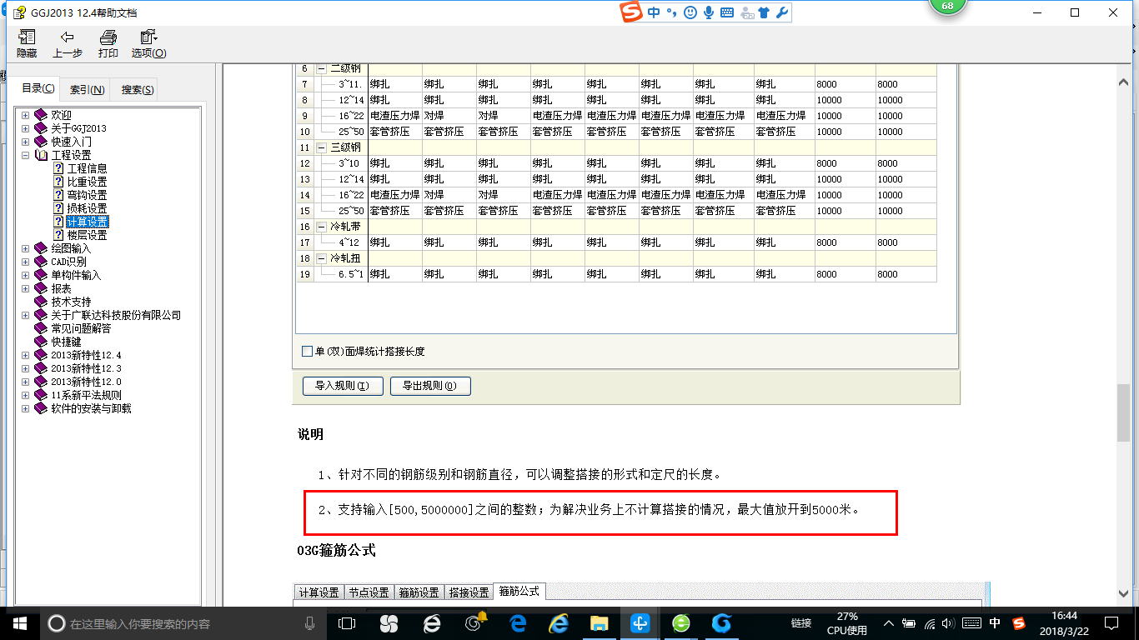Click the page icon beside 比重设置

(x=58, y=182)
